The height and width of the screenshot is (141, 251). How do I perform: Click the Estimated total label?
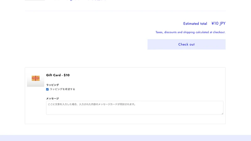click(195, 24)
